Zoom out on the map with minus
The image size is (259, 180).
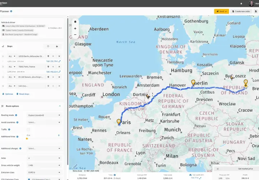pyautogui.click(x=75, y=35)
